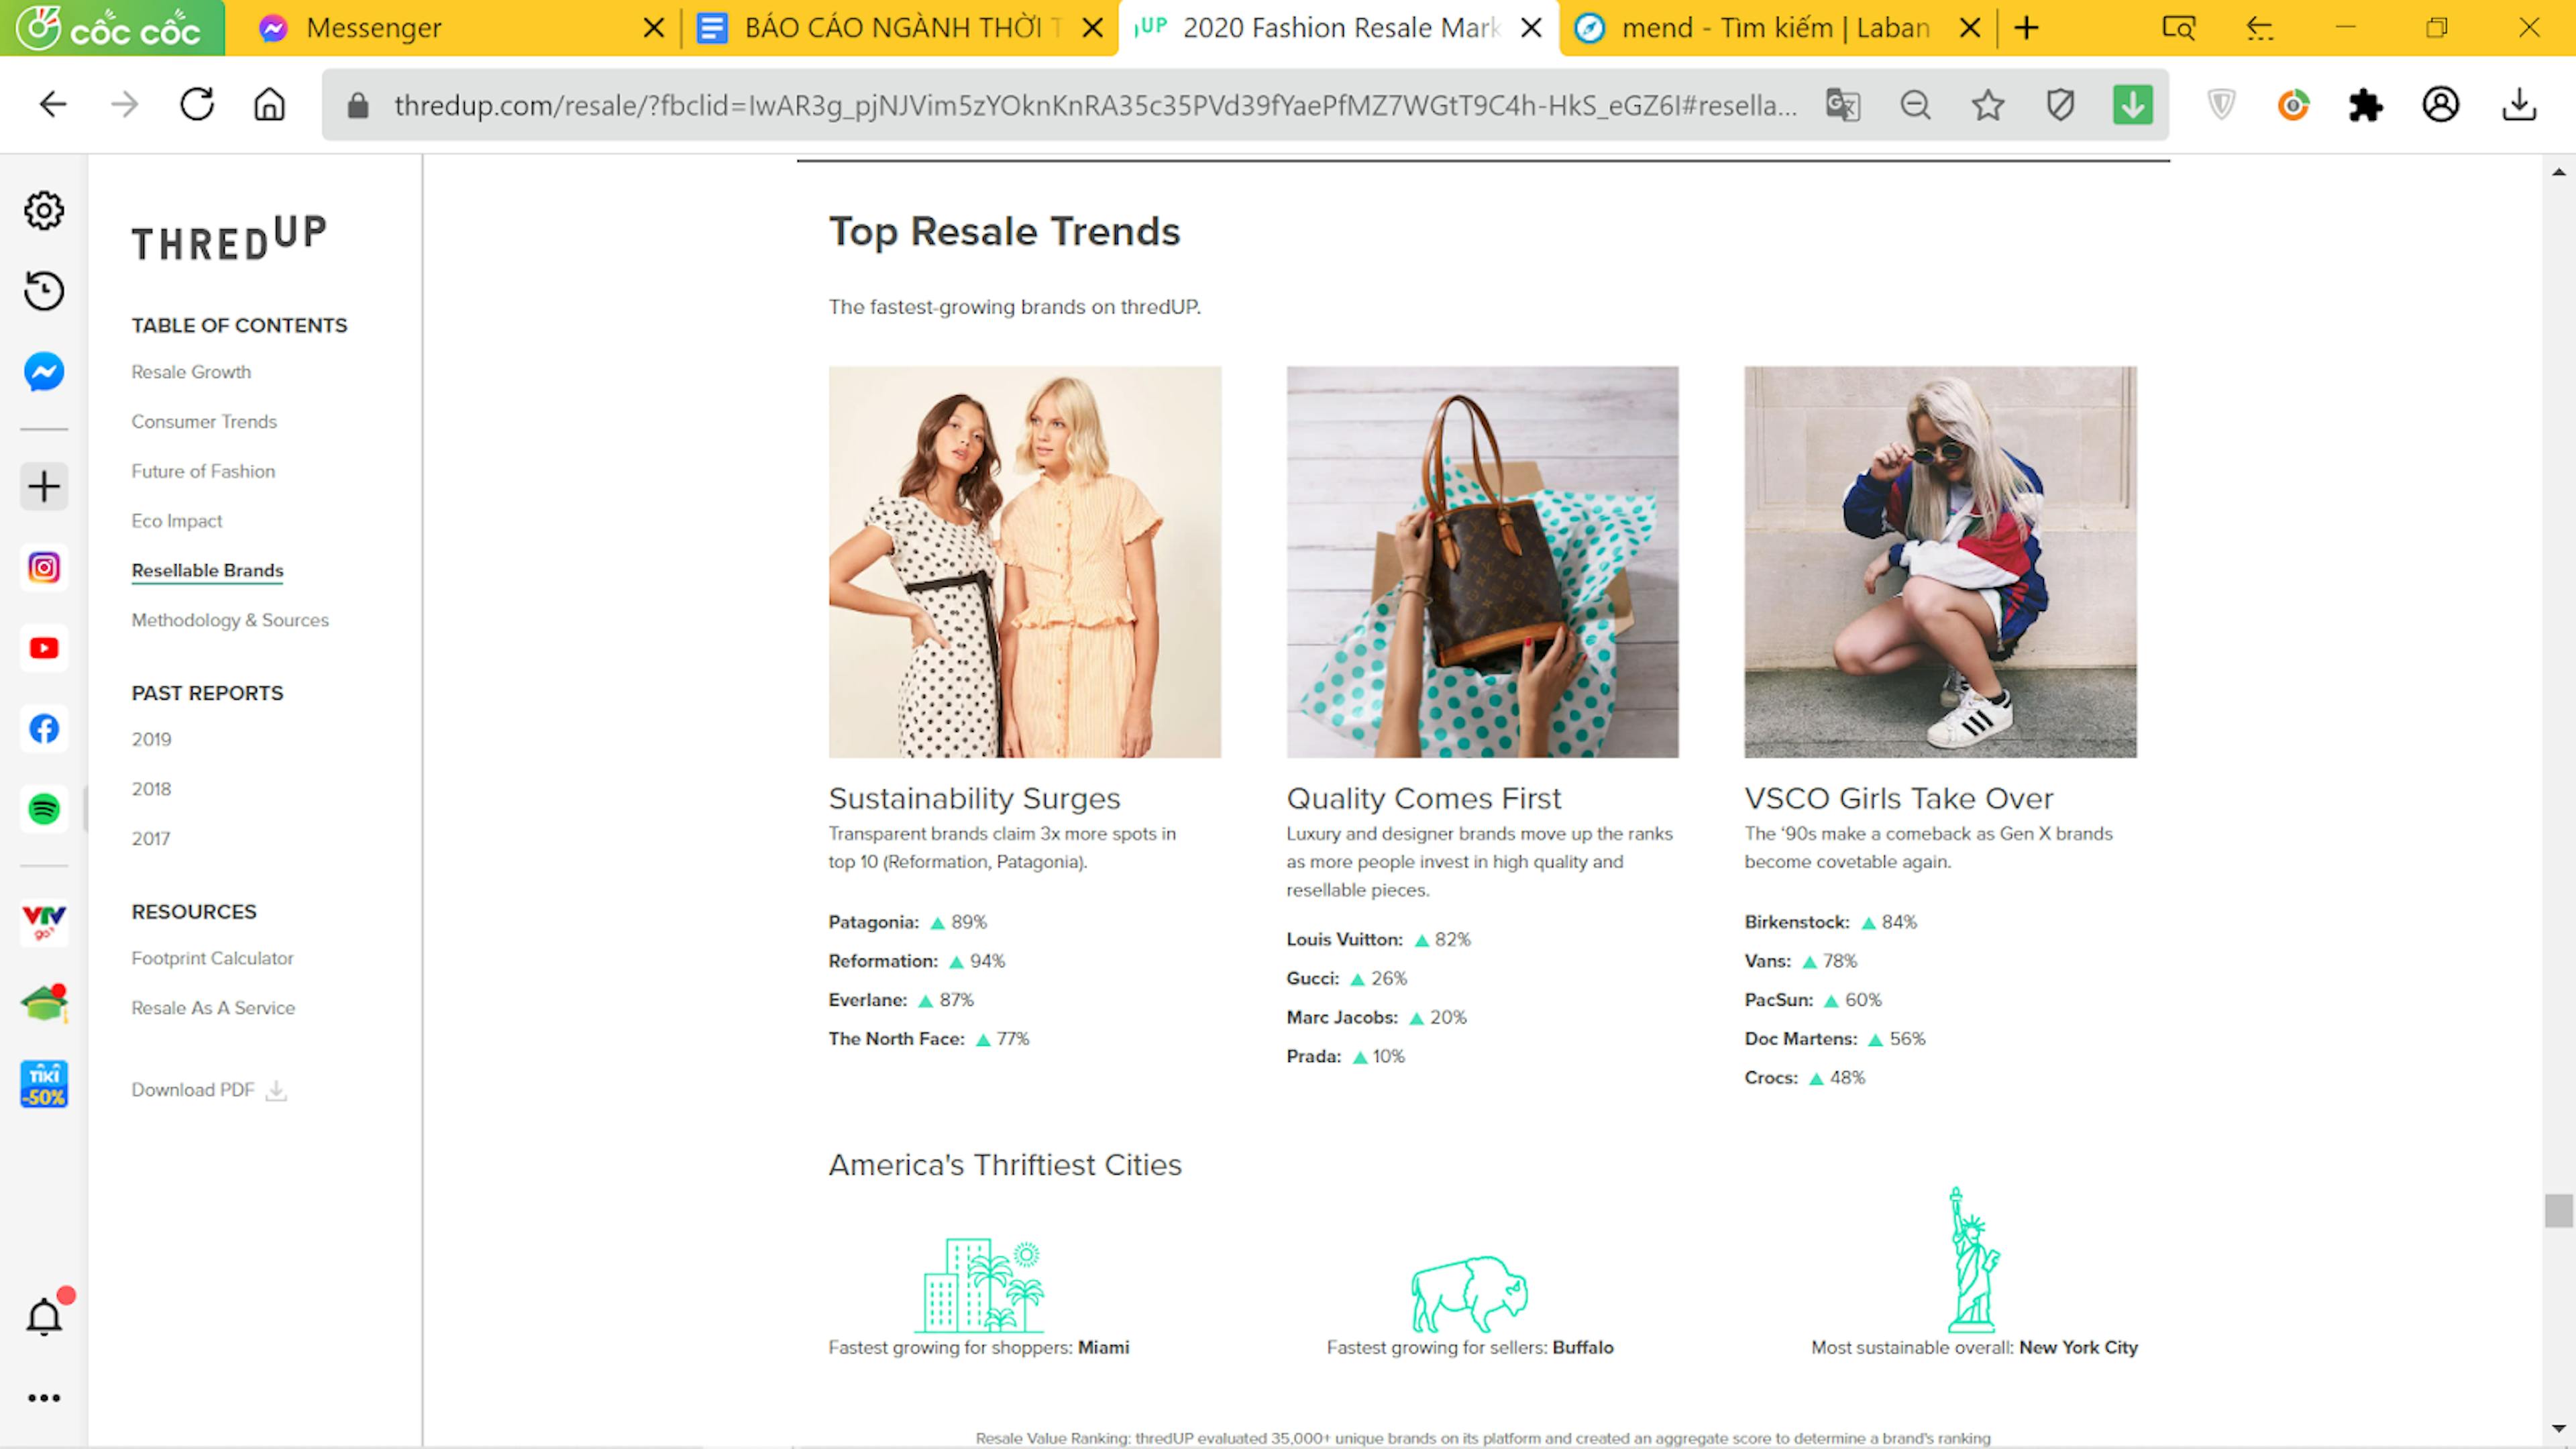Bookmark this page with star
Image resolution: width=2576 pixels, height=1449 pixels.
[x=1988, y=104]
